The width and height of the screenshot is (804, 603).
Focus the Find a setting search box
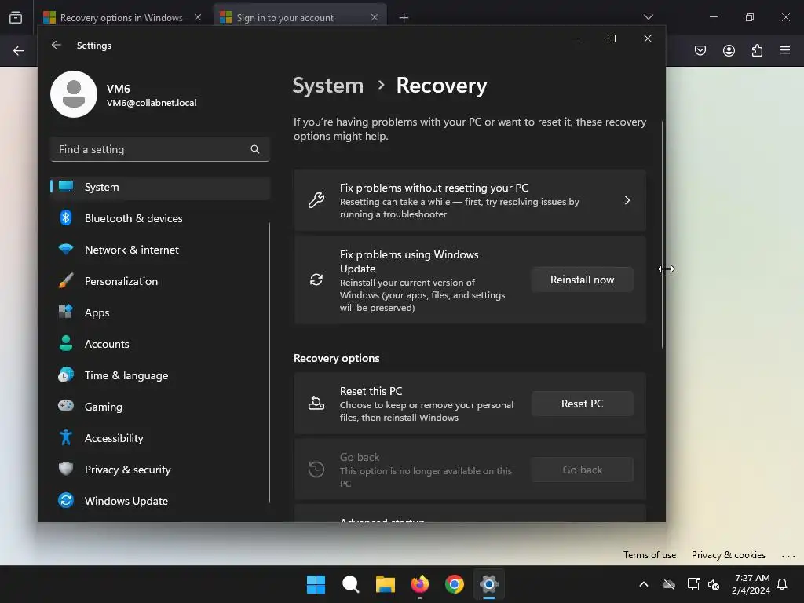(x=160, y=149)
